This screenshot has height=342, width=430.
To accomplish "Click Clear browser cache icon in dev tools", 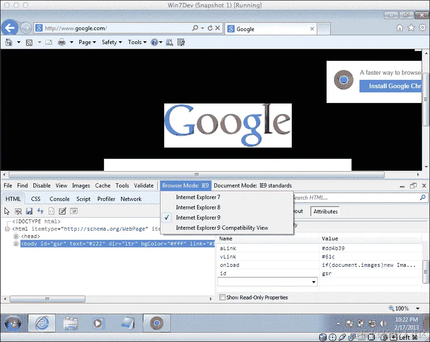I will 18,211.
